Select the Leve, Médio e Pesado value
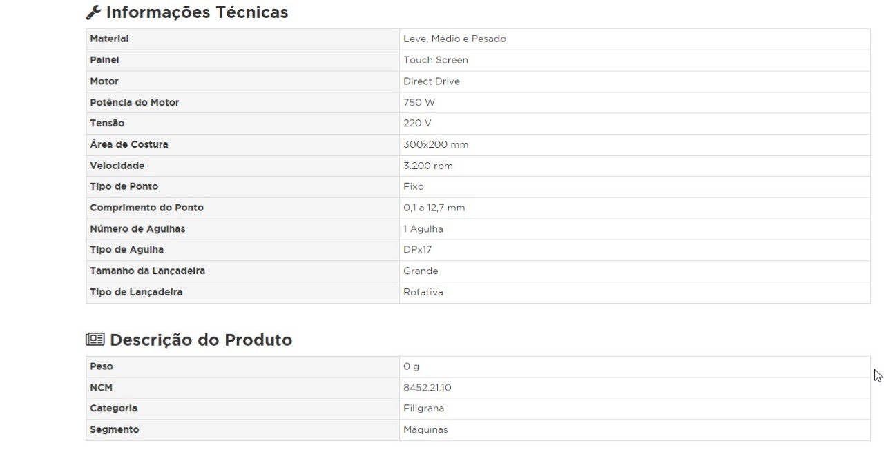 (454, 39)
